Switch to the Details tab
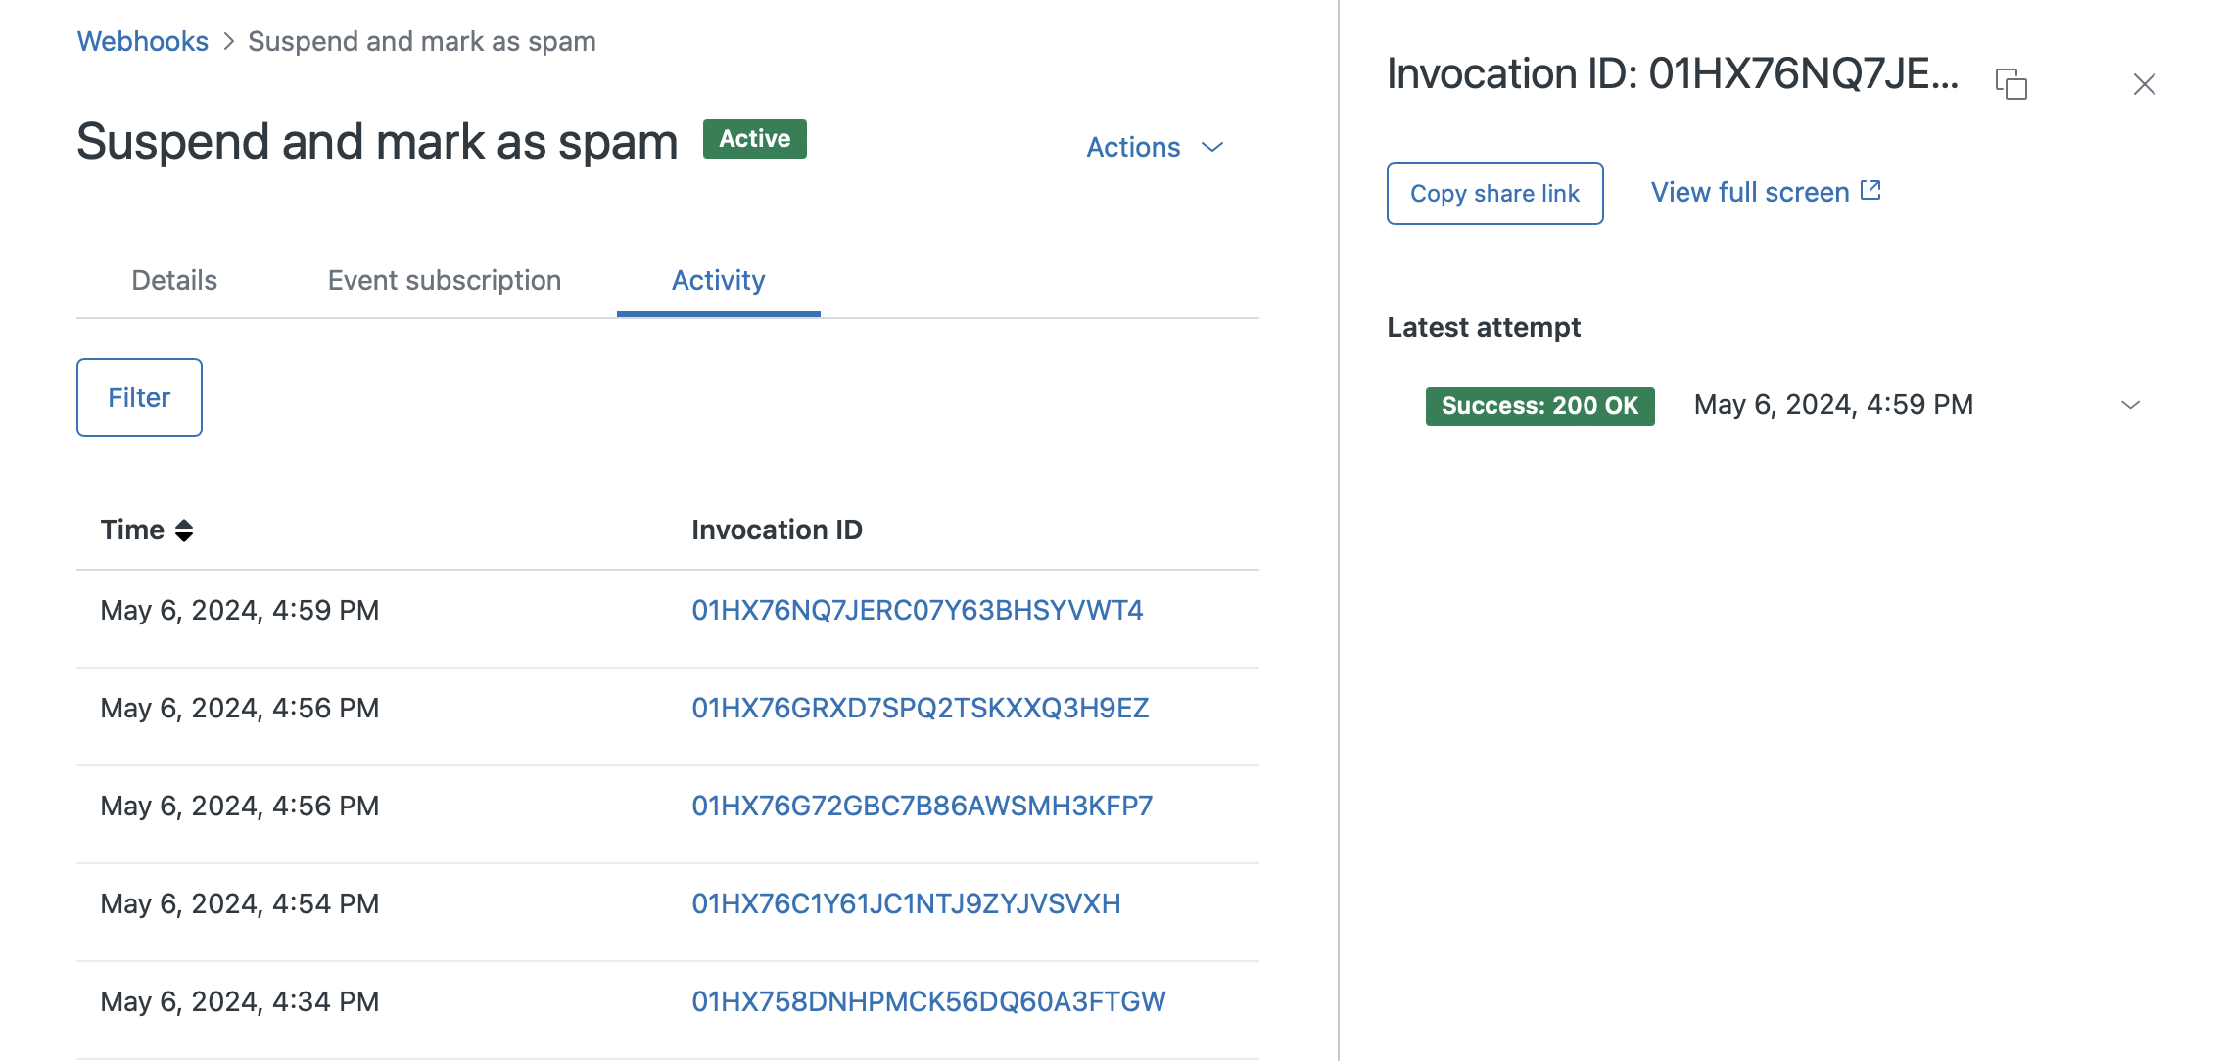The image size is (2225, 1061). (x=174, y=281)
